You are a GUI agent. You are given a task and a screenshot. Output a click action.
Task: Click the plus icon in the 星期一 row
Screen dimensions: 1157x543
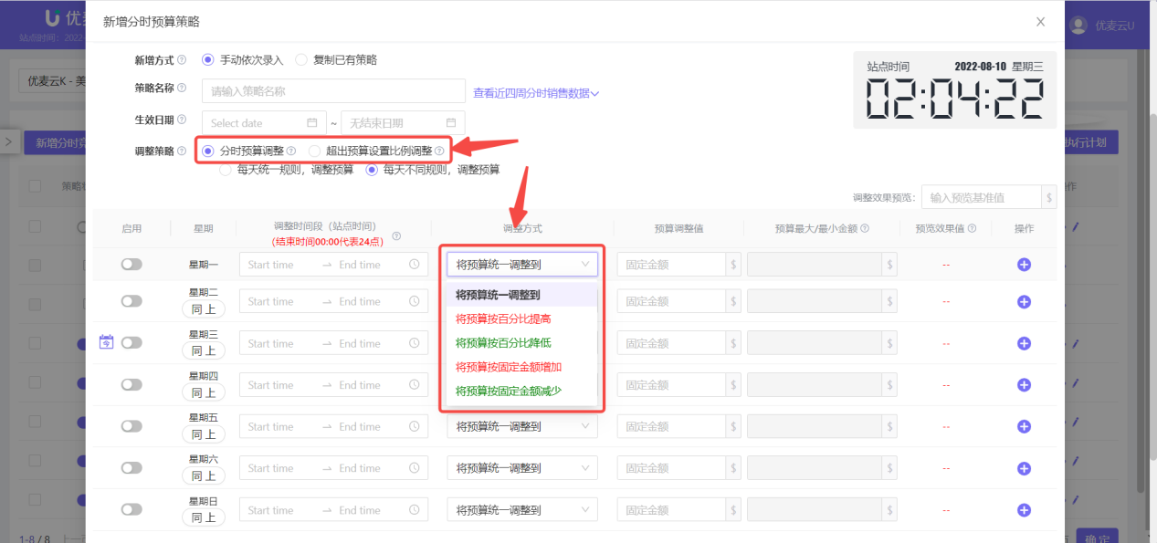1024,265
